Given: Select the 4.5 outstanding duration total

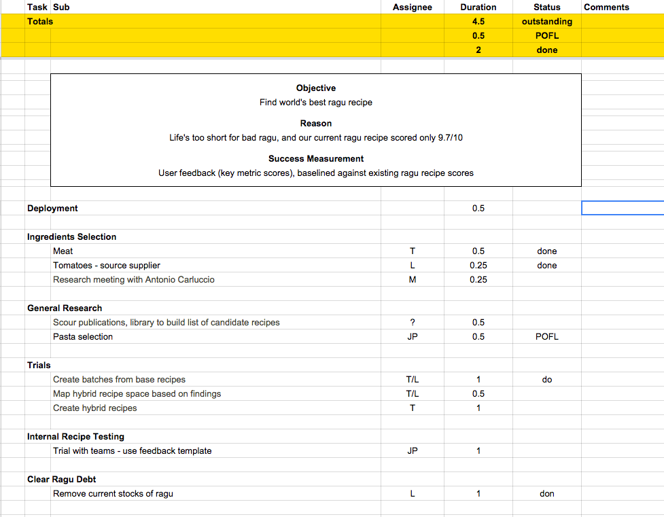Looking at the screenshot, I should click(x=478, y=22).
